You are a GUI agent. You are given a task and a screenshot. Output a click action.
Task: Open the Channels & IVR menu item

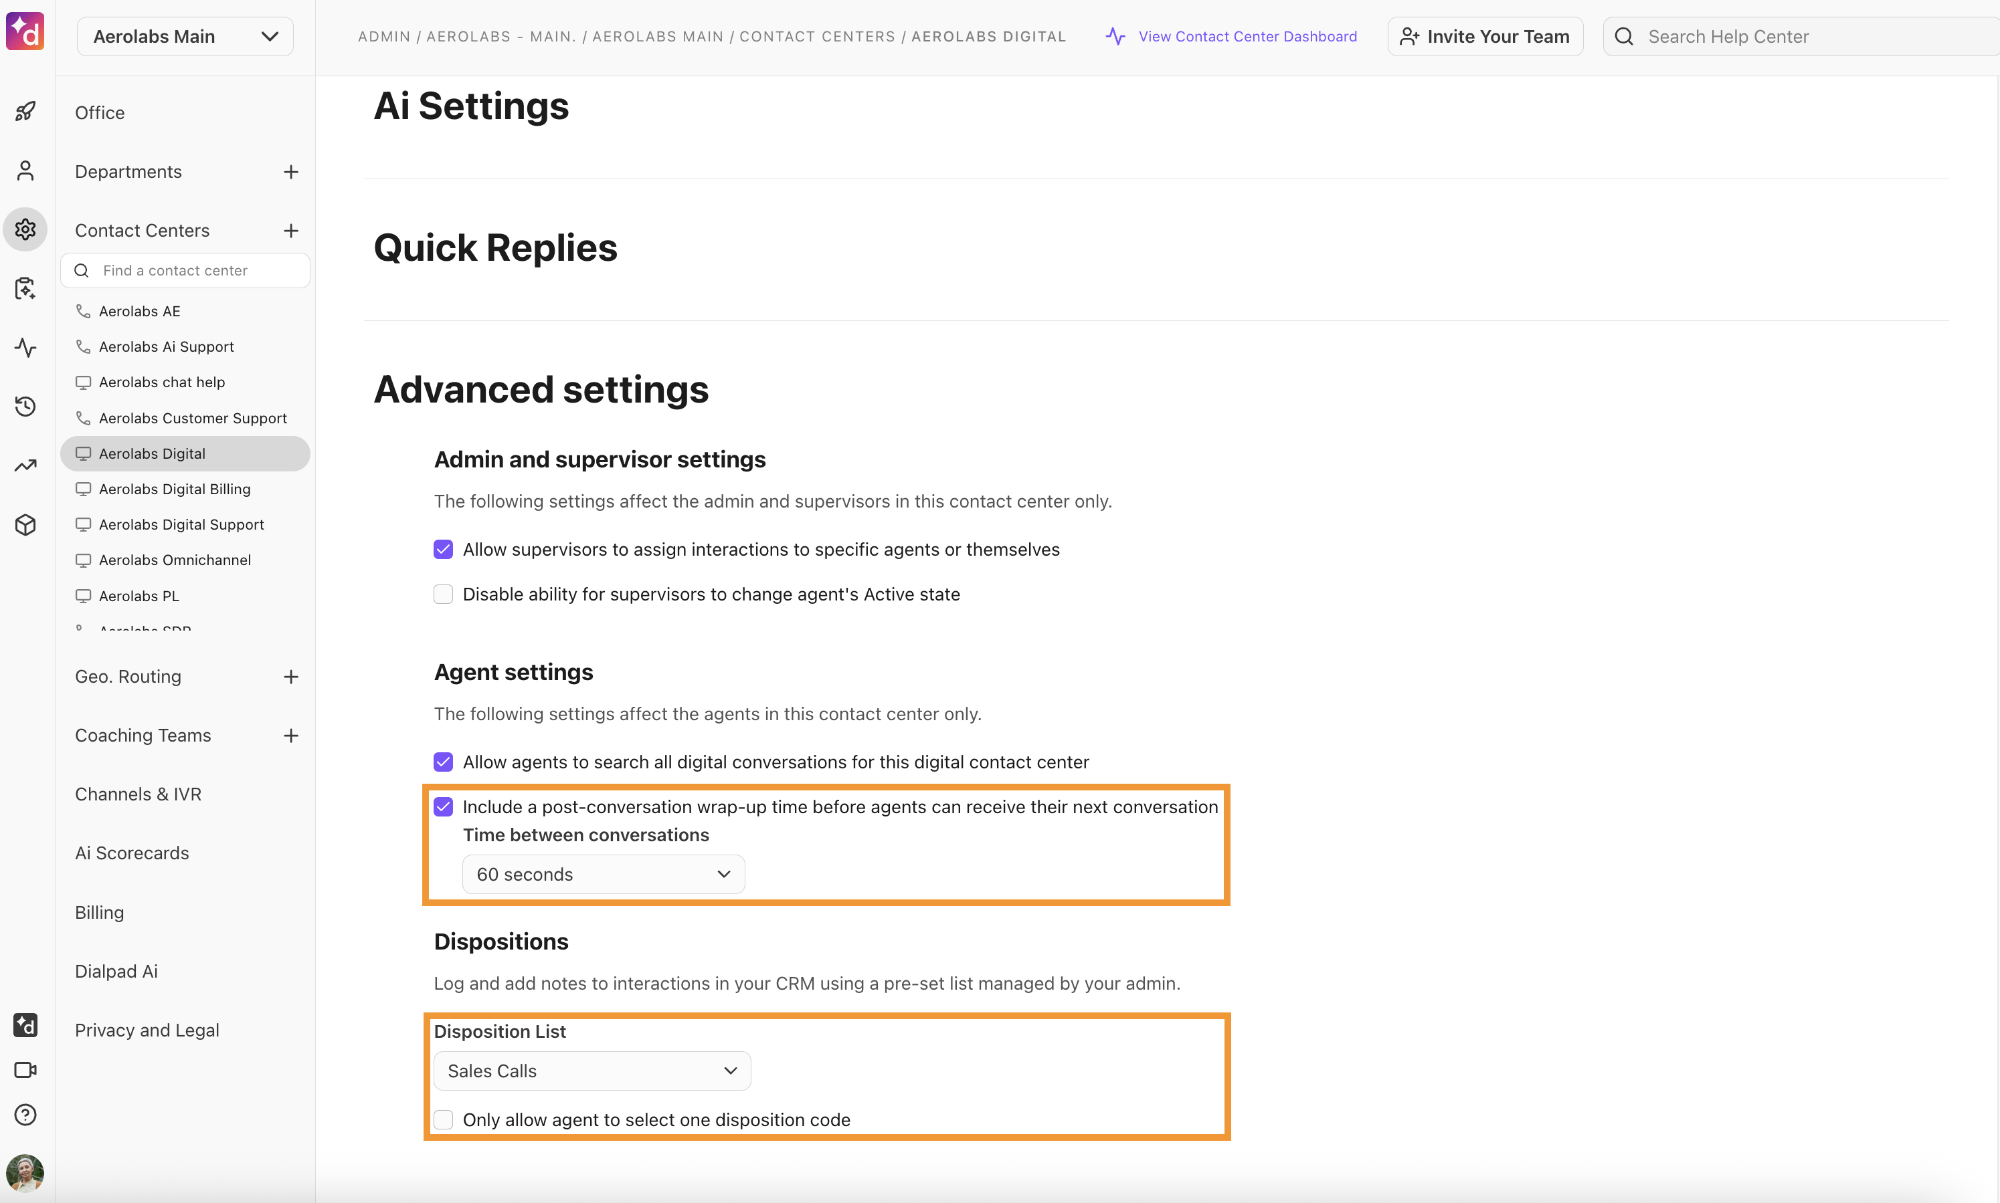pos(138,794)
